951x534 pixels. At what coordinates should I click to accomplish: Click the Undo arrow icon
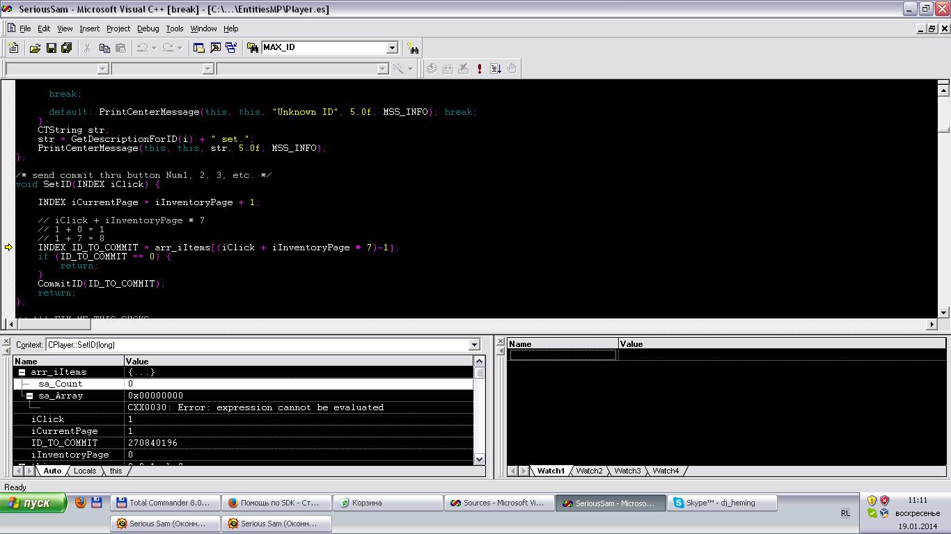pos(142,47)
